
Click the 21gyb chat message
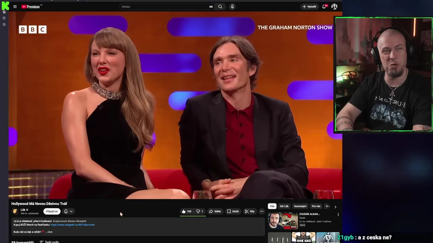click(364, 237)
